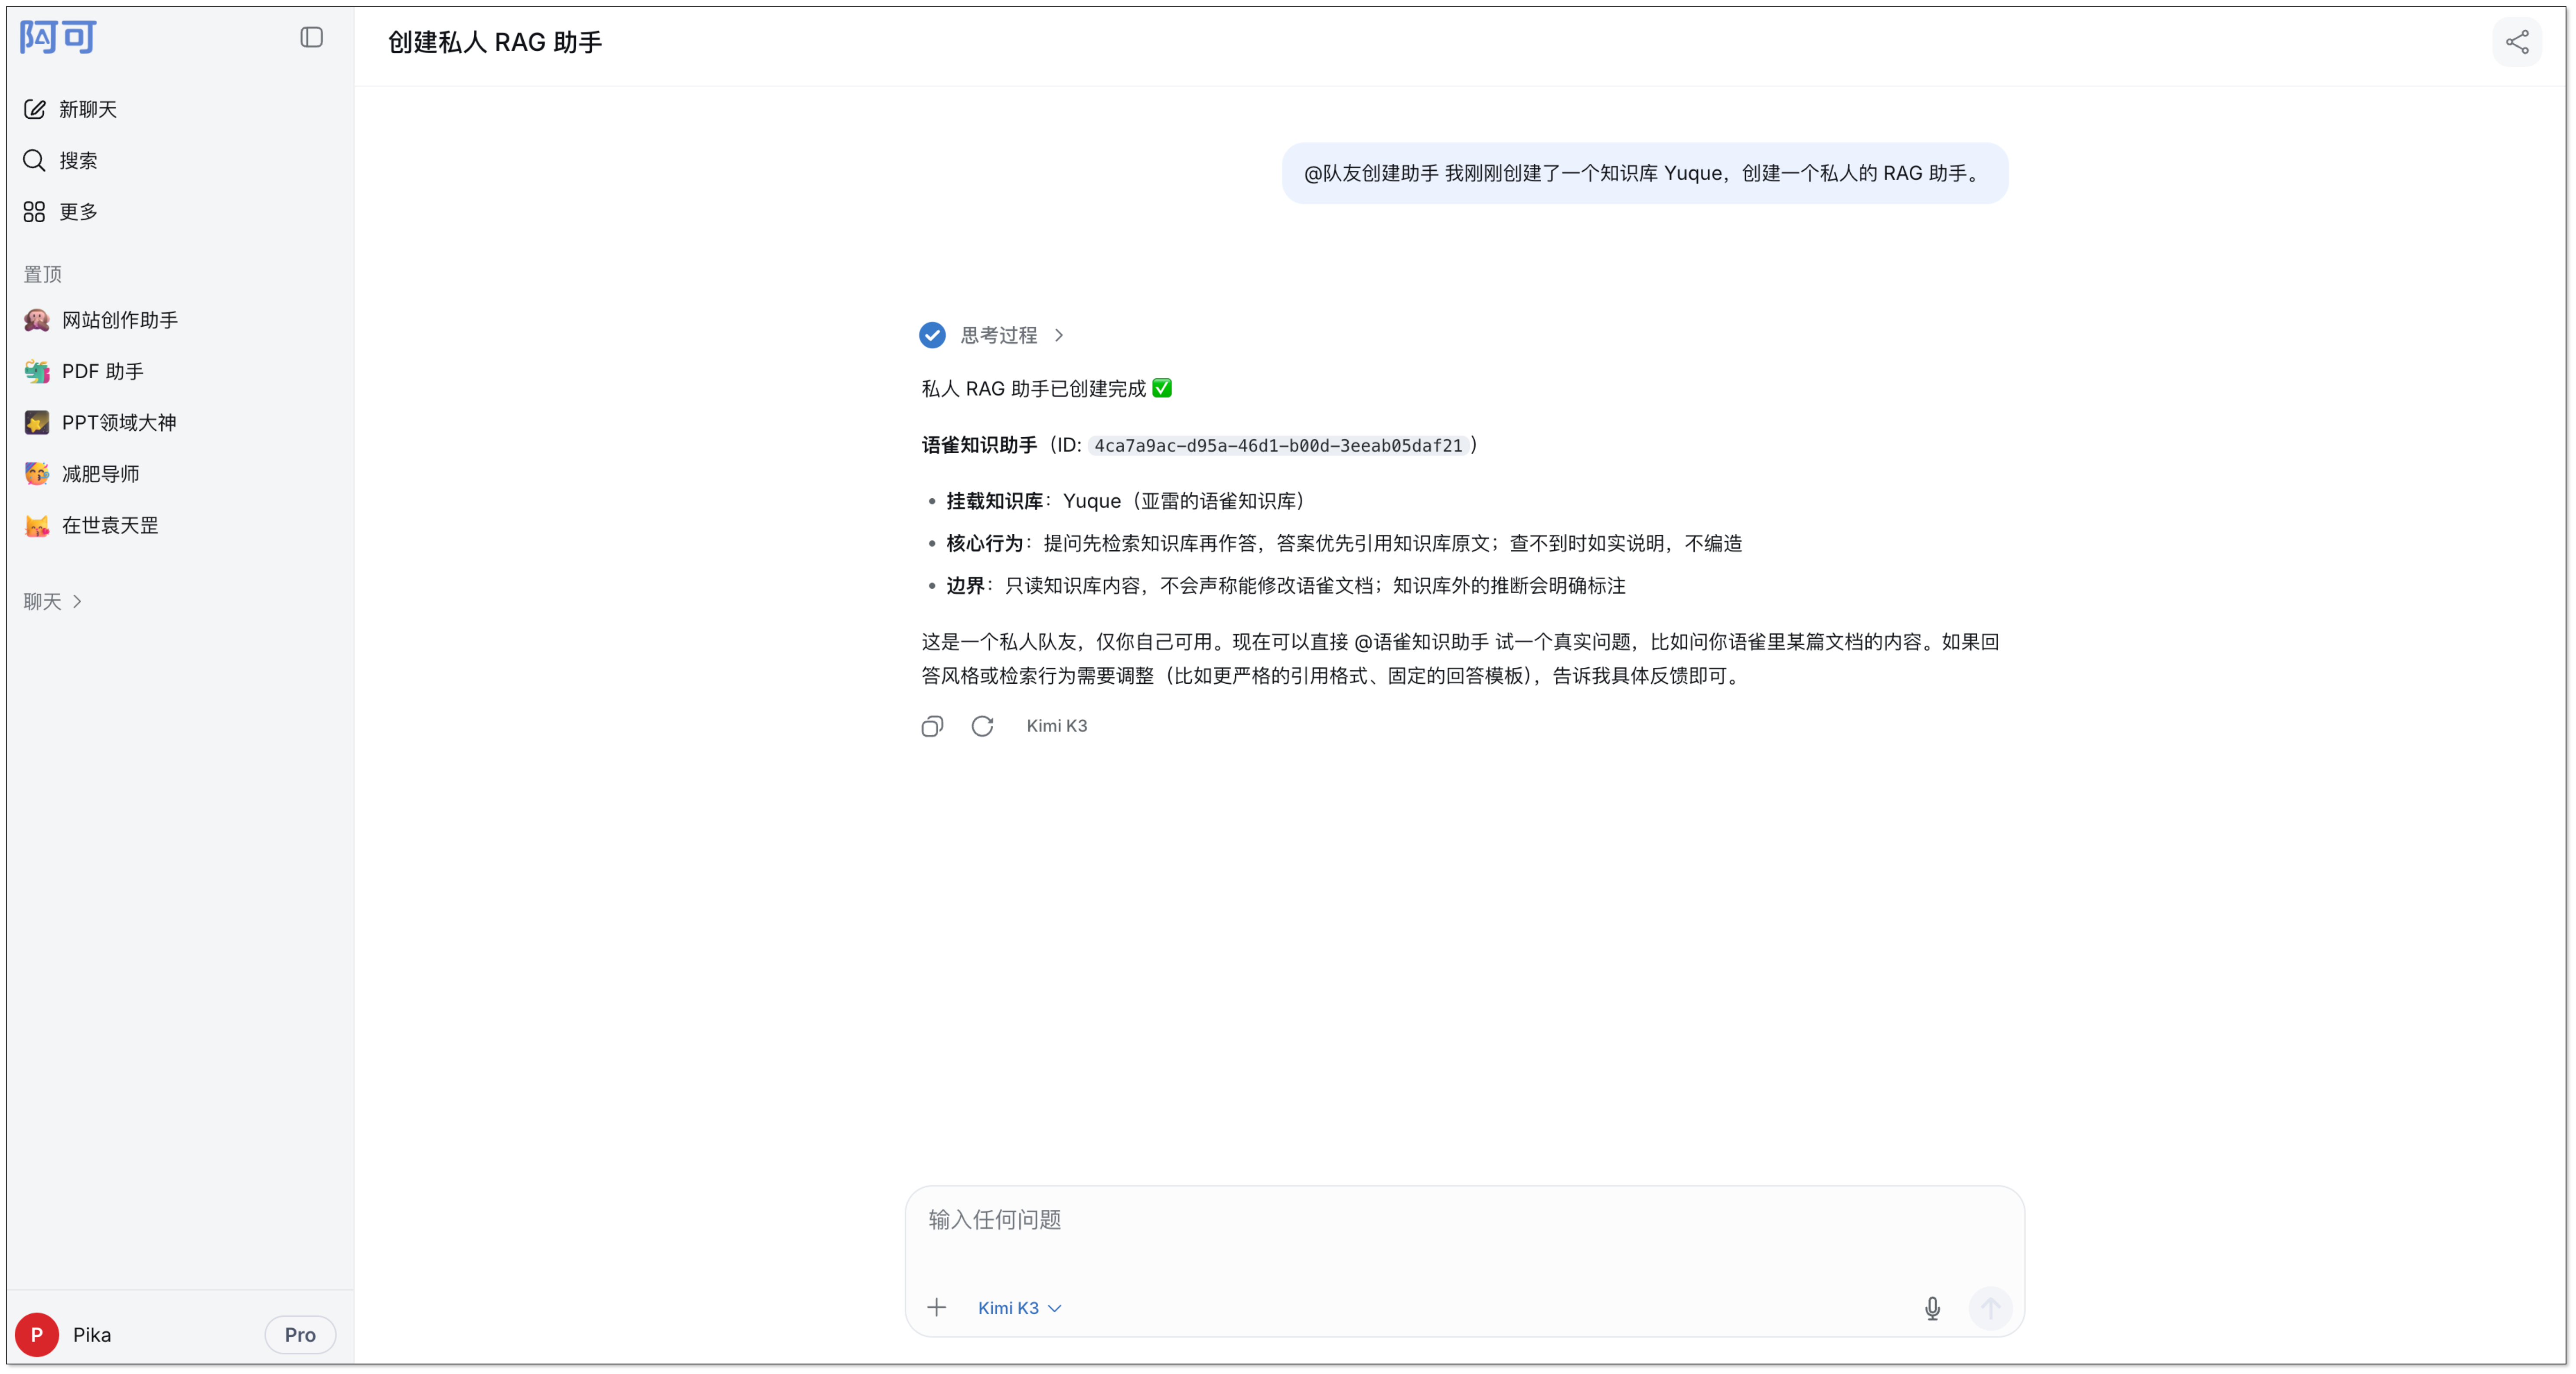Click the 在世袁天罡 avatar icon
Image resolution: width=2576 pixels, height=1374 pixels.
click(x=37, y=525)
